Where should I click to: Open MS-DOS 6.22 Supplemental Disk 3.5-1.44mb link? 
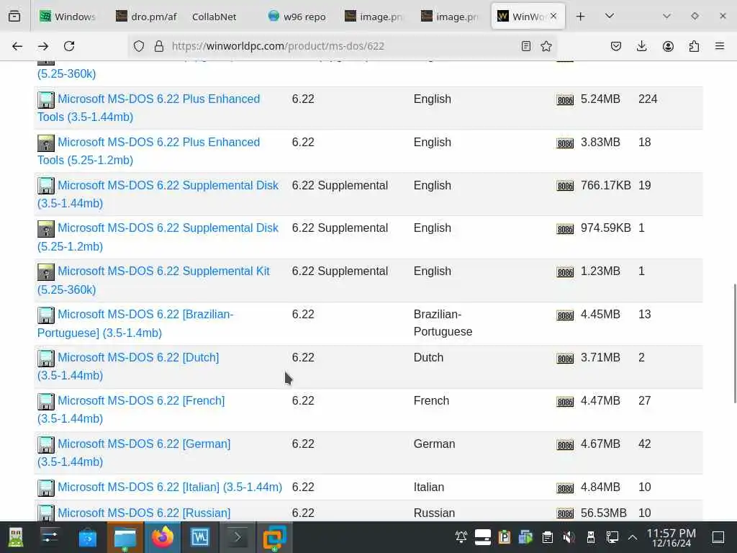tap(158, 194)
